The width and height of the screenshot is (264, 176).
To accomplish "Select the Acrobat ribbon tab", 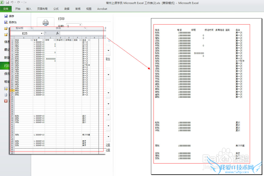I will tap(102, 9).
